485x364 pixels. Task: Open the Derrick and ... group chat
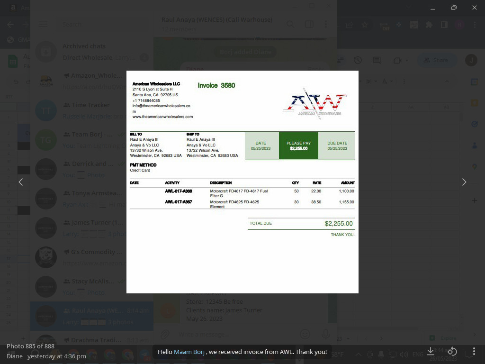coord(92,169)
